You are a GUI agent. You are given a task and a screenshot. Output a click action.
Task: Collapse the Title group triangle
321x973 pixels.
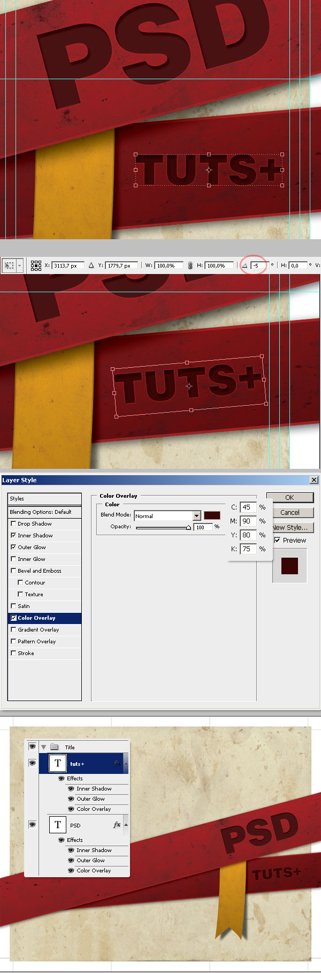pos(44,747)
